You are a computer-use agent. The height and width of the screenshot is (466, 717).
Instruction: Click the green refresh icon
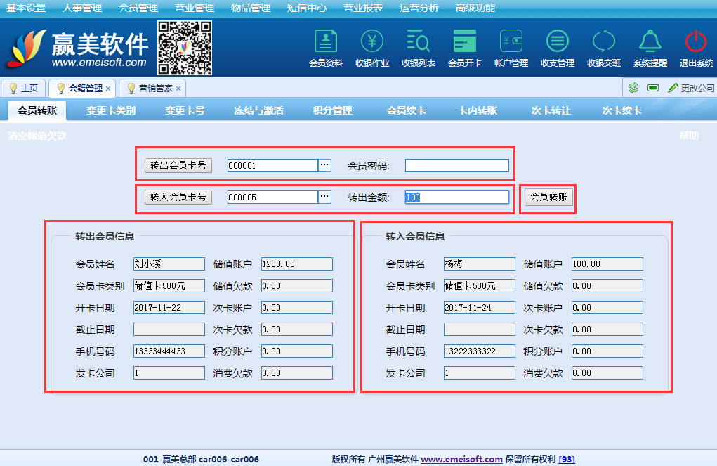(x=633, y=88)
